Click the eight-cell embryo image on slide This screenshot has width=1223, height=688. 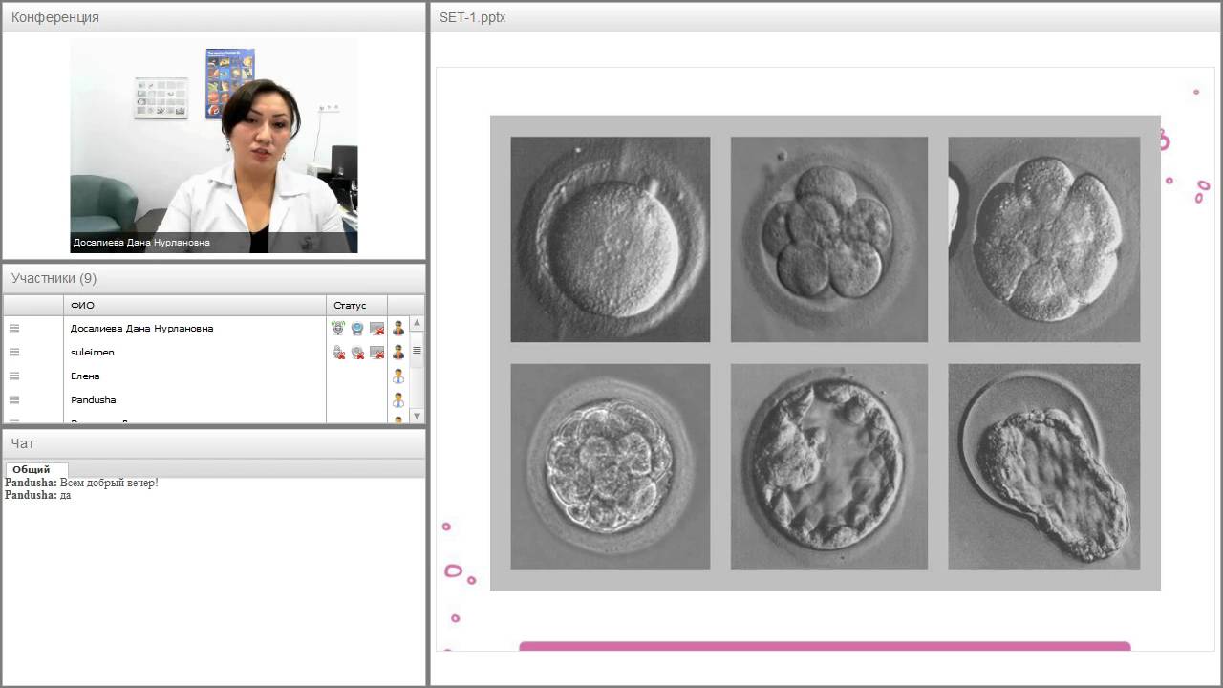(828, 239)
